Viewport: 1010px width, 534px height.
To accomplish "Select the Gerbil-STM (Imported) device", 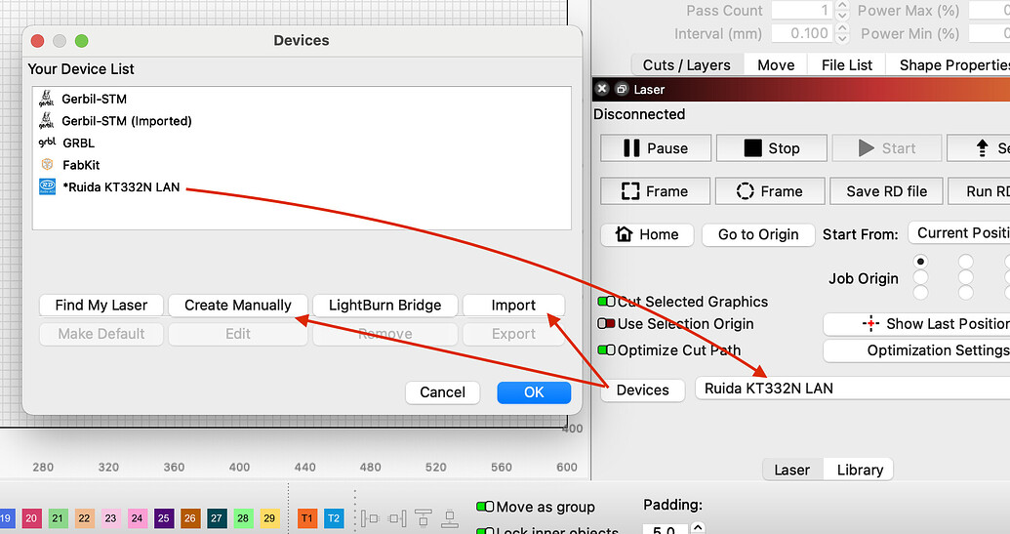I will (x=302, y=120).
